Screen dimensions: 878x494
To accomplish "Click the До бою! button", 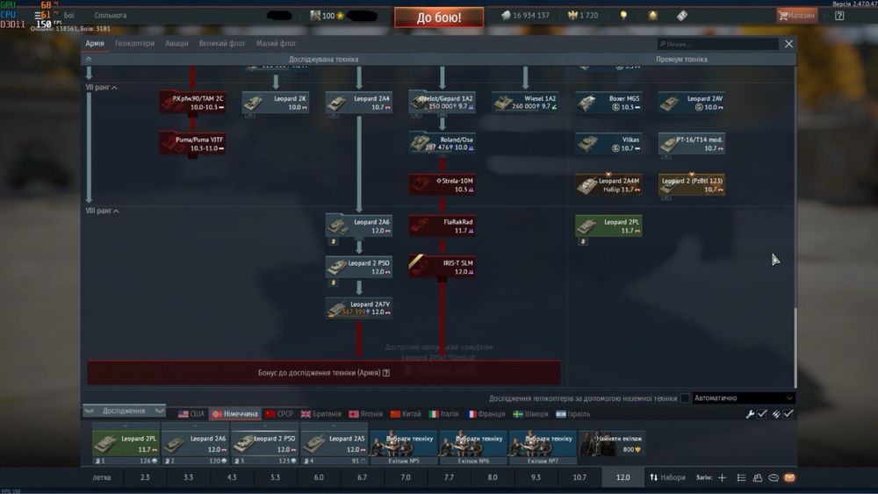I will (439, 18).
